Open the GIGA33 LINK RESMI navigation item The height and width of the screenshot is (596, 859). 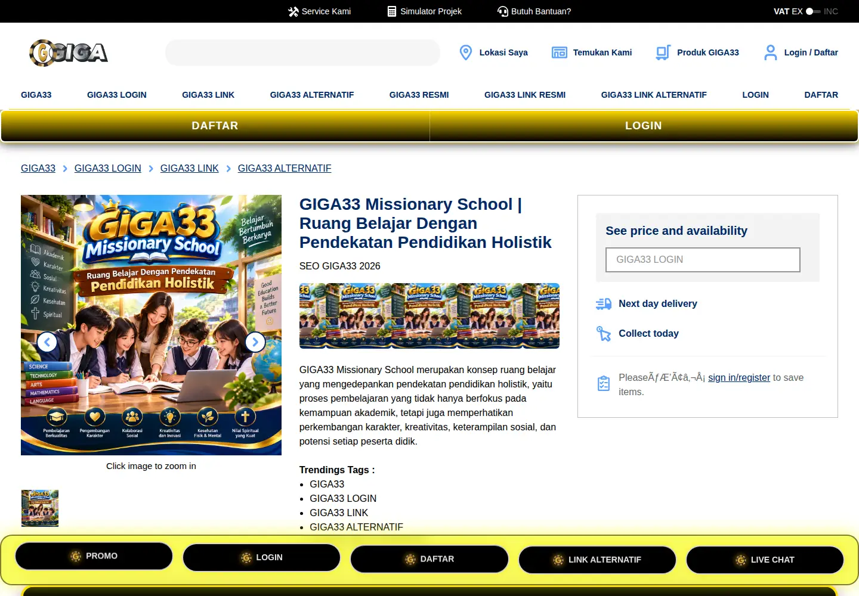click(x=525, y=95)
